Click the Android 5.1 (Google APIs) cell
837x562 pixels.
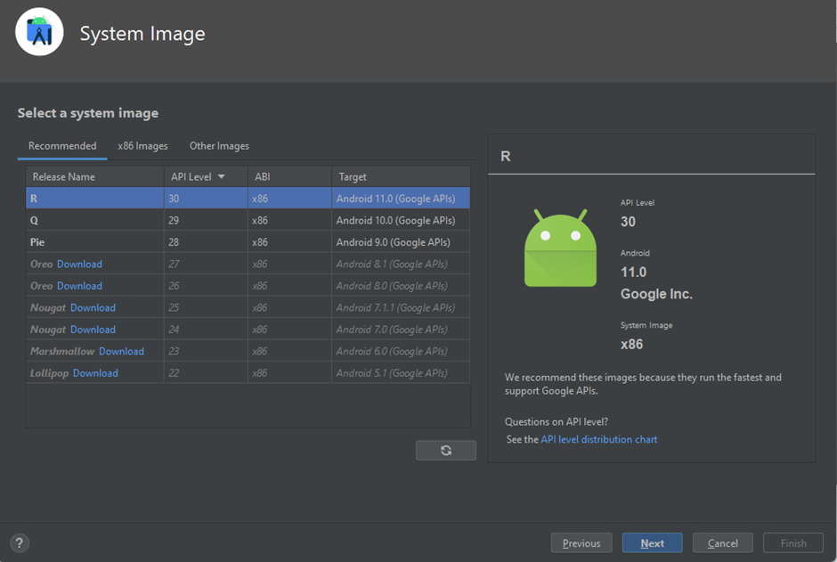pos(401,373)
